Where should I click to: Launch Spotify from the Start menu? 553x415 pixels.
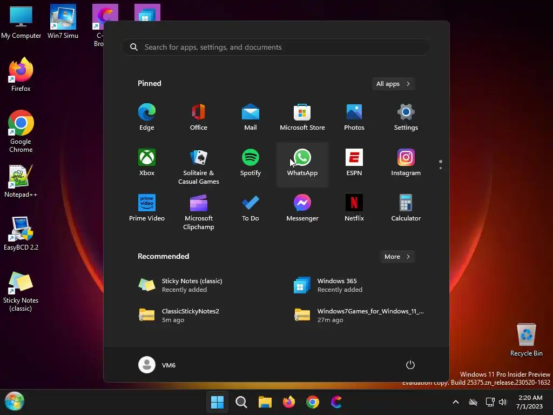coord(251,162)
